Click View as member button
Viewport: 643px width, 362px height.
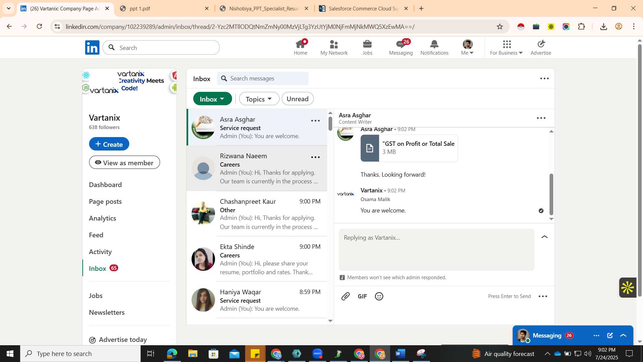coord(124,163)
